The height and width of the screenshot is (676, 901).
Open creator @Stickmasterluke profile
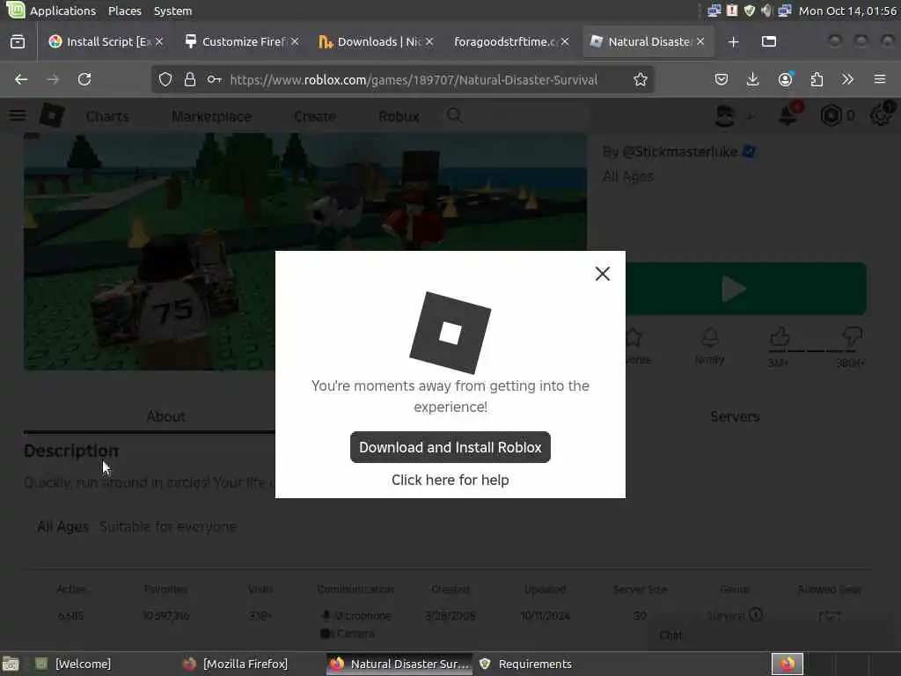click(x=680, y=151)
